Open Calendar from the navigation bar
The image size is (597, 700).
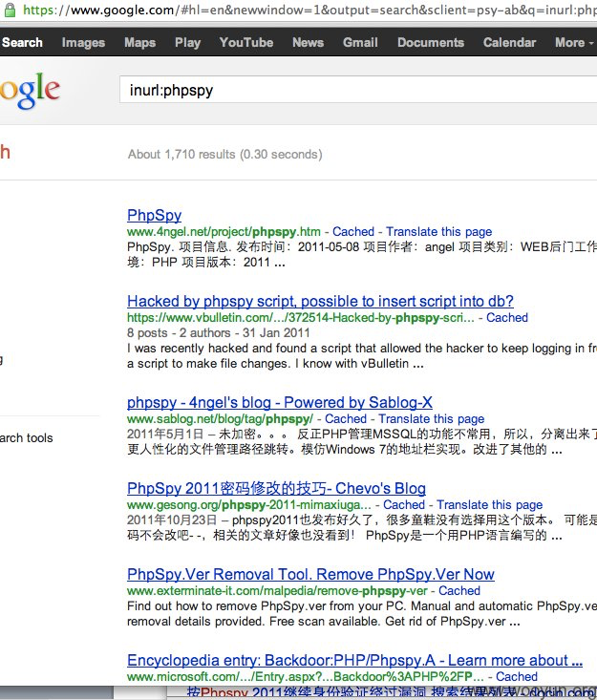pos(509,42)
